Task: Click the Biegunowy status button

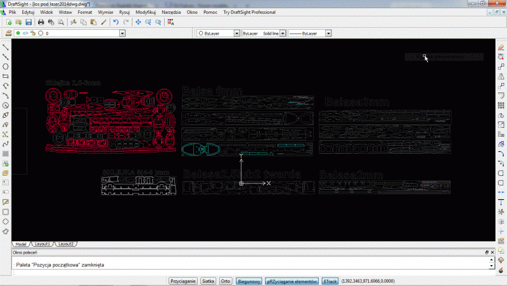Action: click(249, 280)
